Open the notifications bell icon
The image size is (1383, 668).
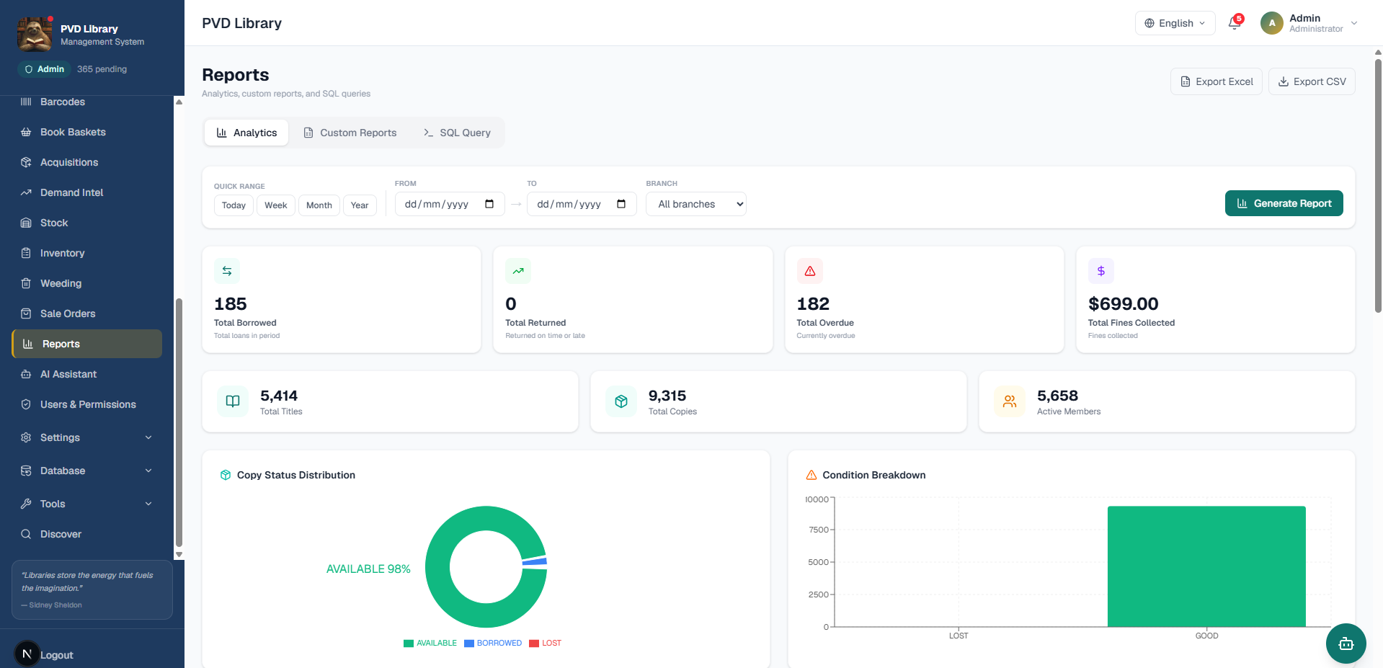(1235, 22)
